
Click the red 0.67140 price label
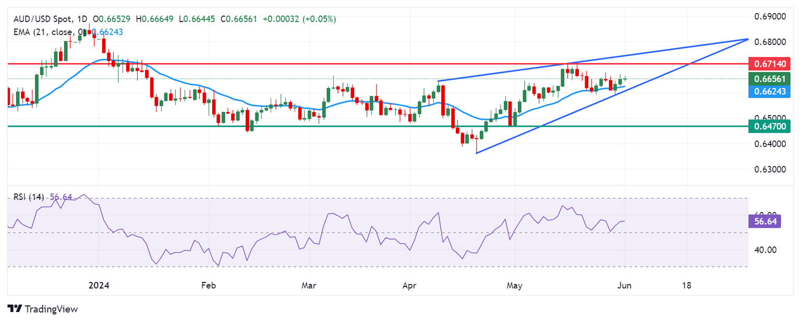click(x=770, y=64)
